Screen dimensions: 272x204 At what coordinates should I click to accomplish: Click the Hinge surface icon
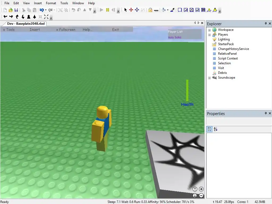209,10
